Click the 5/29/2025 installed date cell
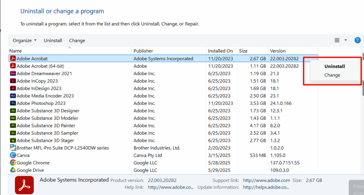Screen dimensions: 364x195 219,170
